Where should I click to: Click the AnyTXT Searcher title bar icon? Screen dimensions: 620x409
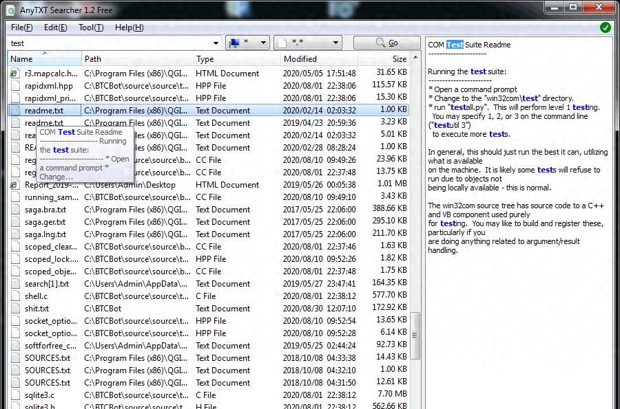[12, 10]
